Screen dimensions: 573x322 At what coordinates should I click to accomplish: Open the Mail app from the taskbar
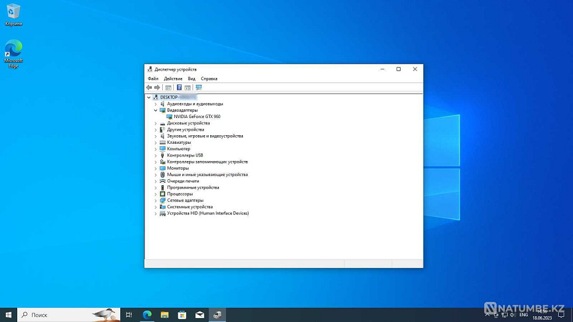point(199,315)
